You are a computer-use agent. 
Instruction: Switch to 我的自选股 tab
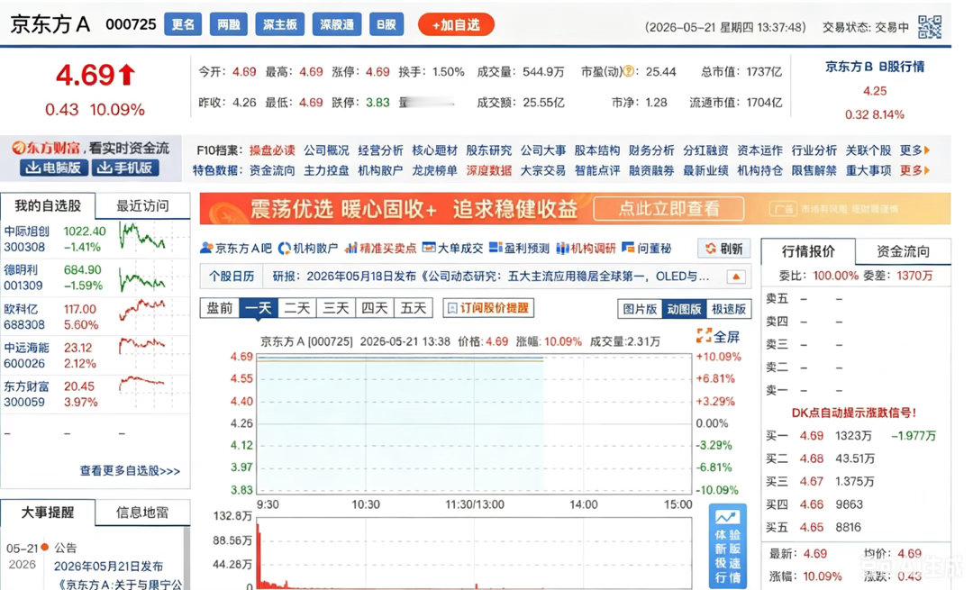click(48, 205)
